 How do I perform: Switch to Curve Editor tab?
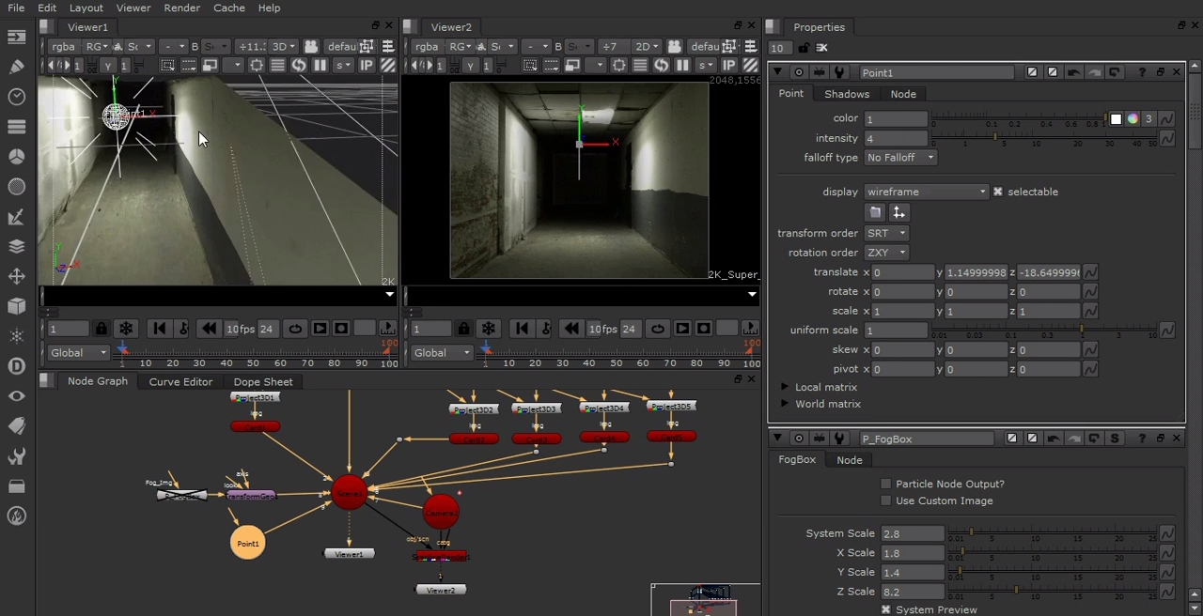pos(180,381)
